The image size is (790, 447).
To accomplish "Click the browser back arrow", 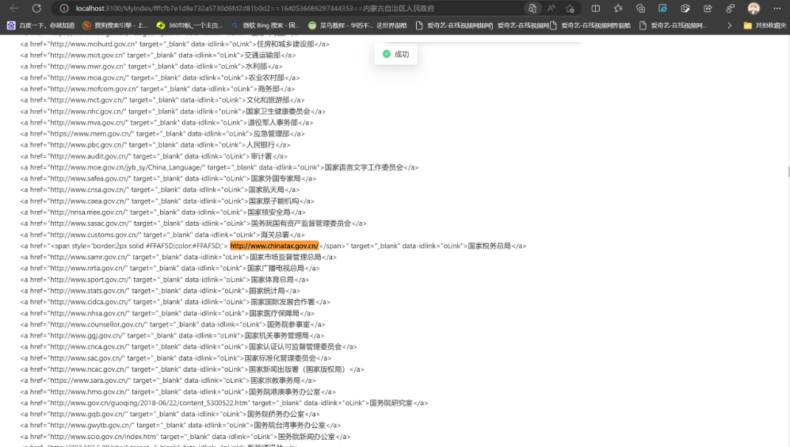I will [x=14, y=8].
